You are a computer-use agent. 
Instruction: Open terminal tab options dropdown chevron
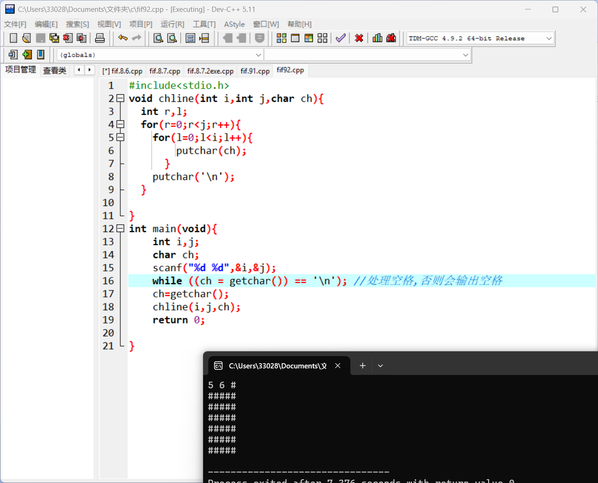tap(380, 366)
